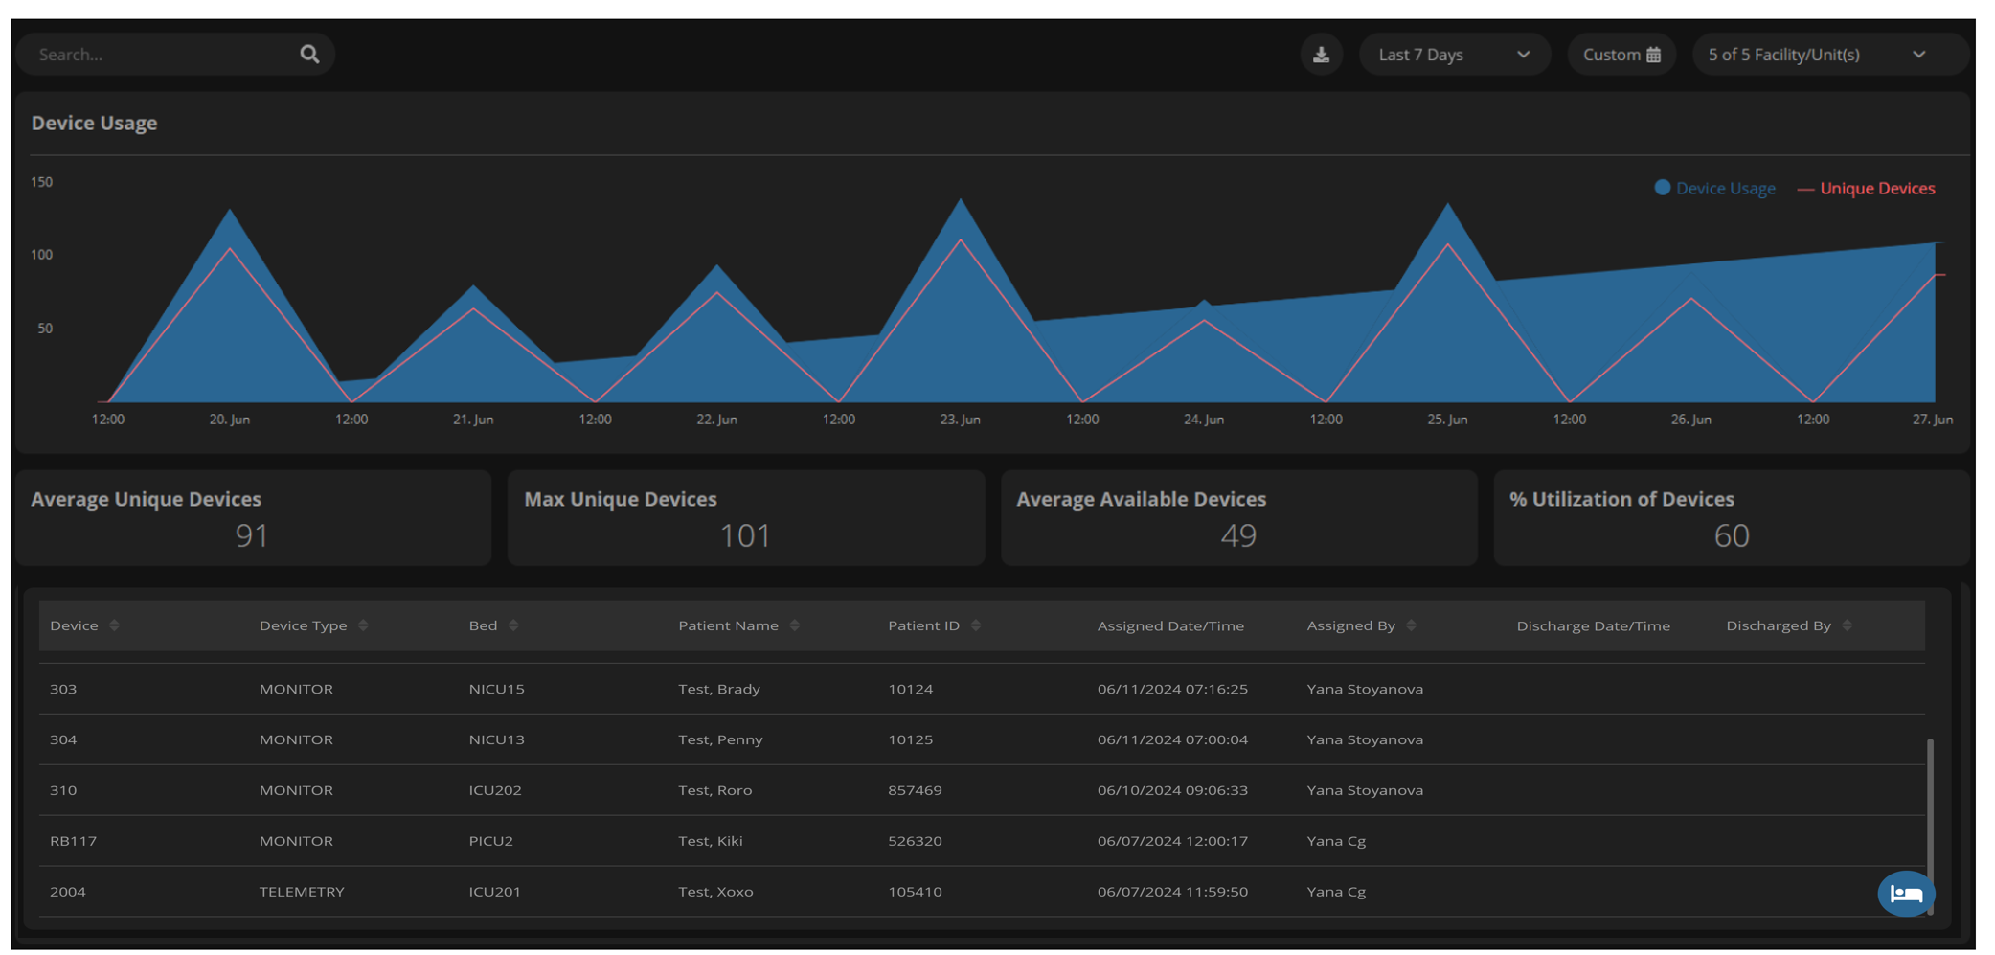
Task: Toggle Device Usage series in legend
Action: tap(1715, 189)
